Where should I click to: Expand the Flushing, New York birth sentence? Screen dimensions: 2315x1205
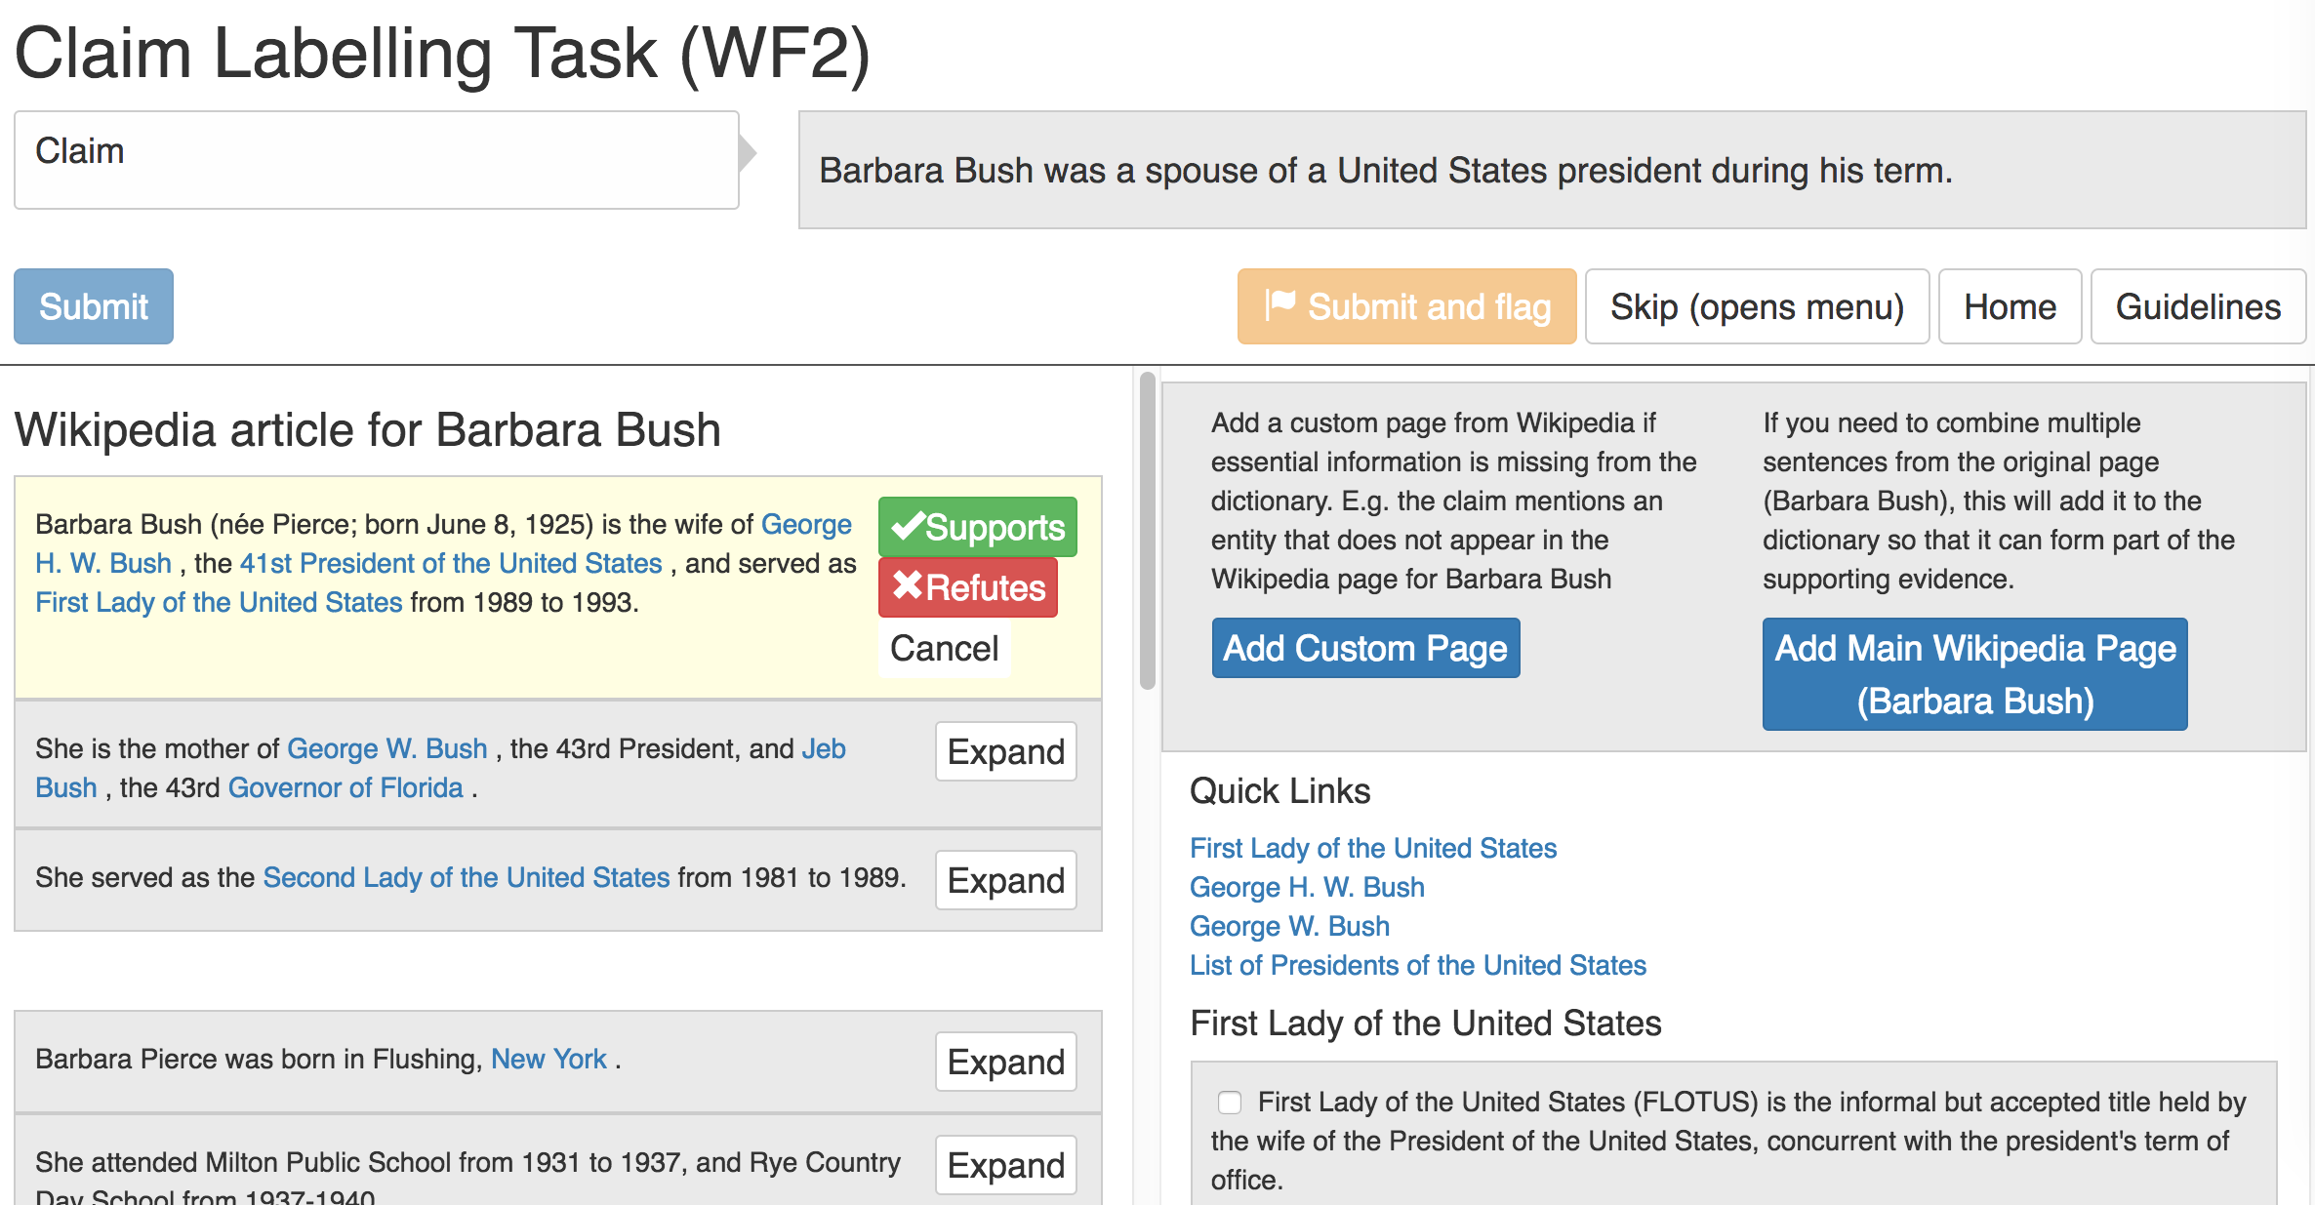[x=1005, y=1062]
